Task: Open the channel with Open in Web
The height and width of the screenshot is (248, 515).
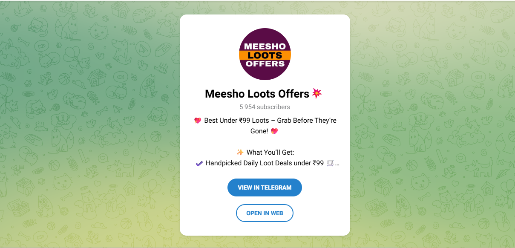Action: 265,213
